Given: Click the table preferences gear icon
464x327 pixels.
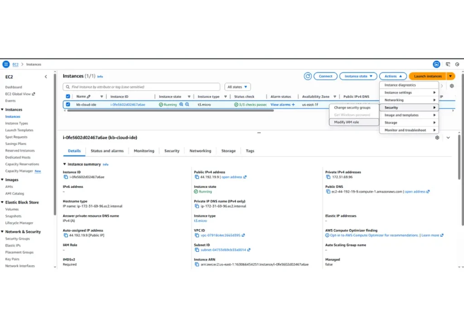Looking at the screenshot, I should point(451,86).
